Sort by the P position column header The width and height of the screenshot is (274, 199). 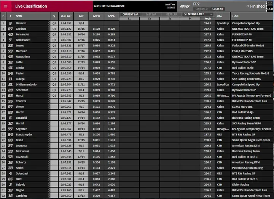[3, 16]
